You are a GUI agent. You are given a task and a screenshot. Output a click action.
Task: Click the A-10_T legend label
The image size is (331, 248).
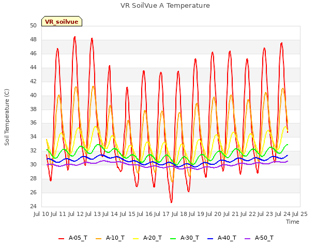point(115,238)
